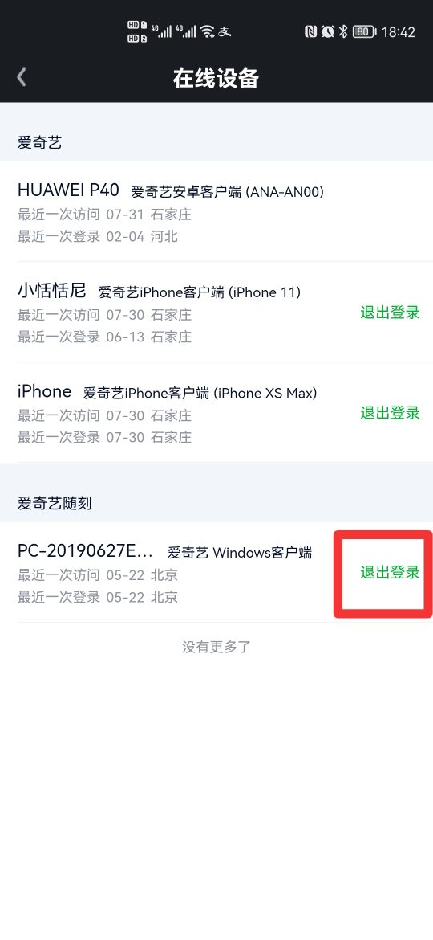Tap the Alipay status bar icon
Screen dimensions: 433x940
[x=225, y=32]
